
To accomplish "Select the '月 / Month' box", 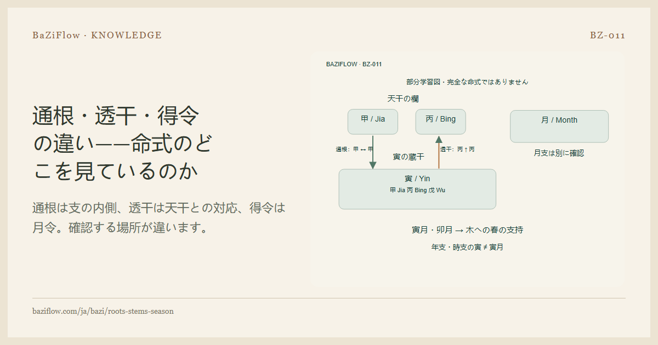I will pos(559,126).
